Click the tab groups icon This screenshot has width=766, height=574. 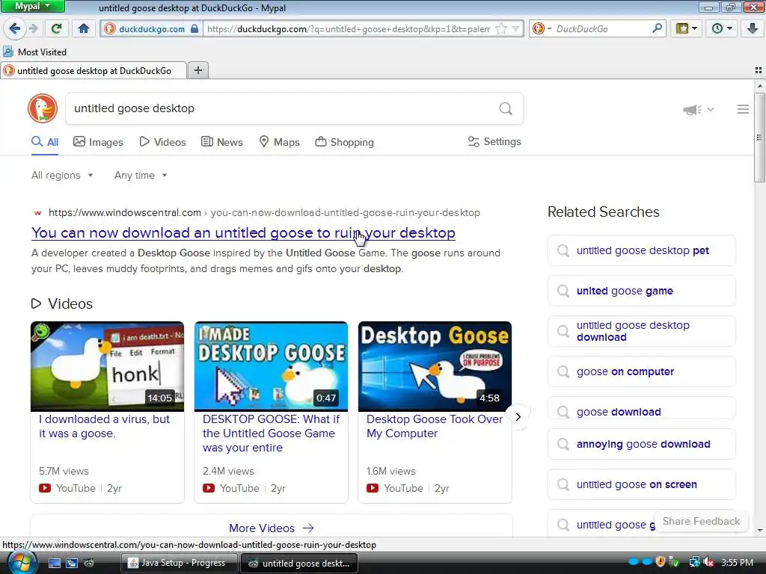pos(759,70)
